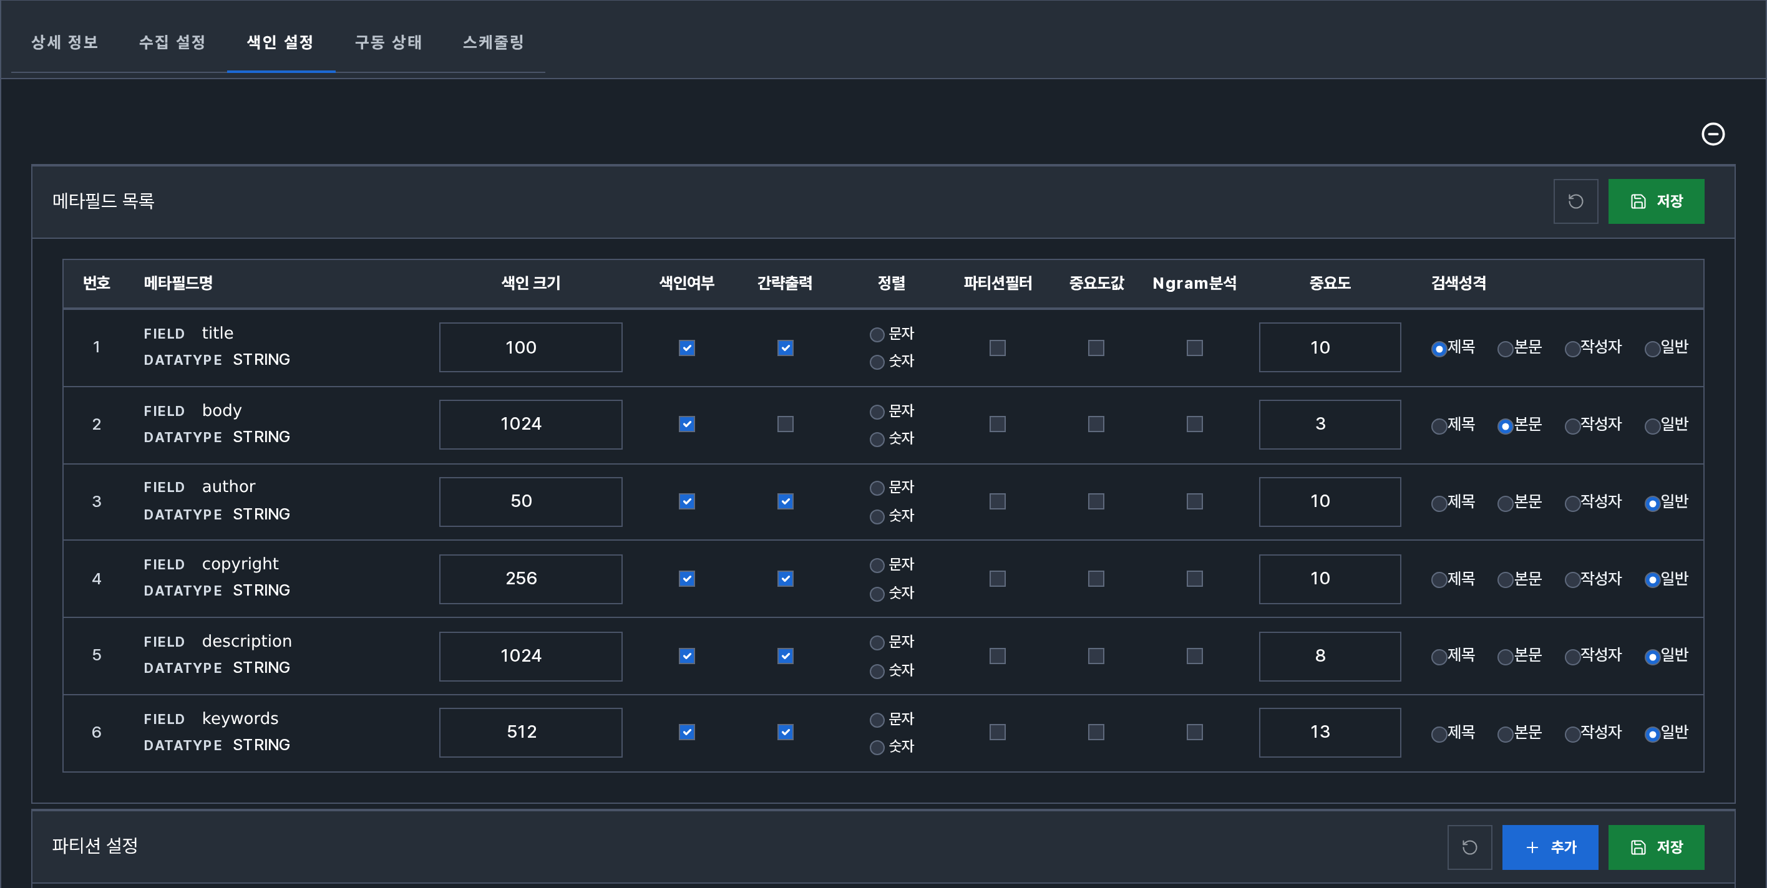Select 숫자 sort for the author field
This screenshot has height=888, width=1767.
pyautogui.click(x=877, y=516)
